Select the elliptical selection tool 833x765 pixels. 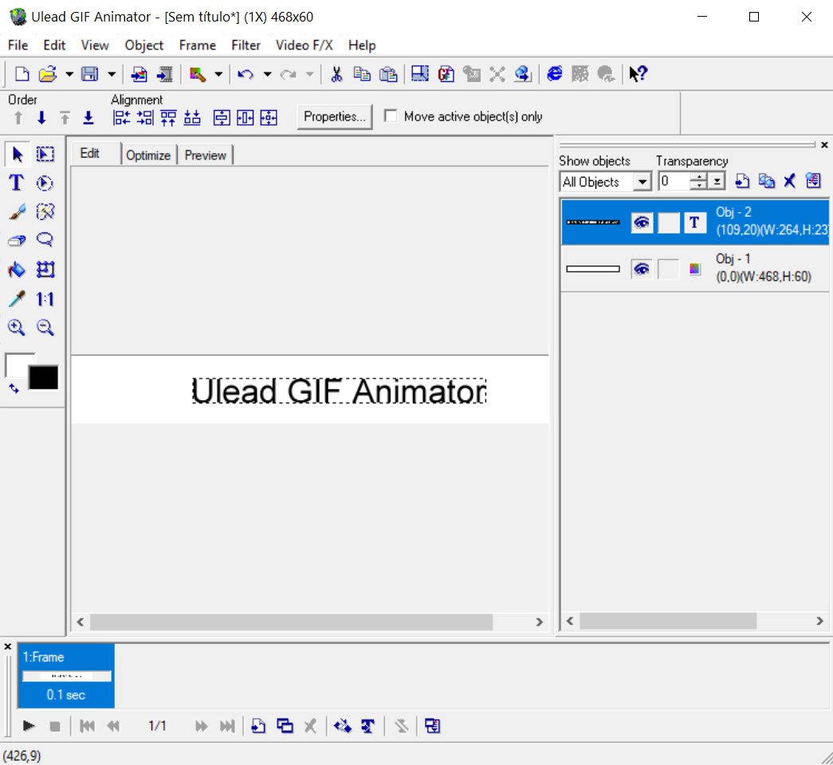tap(45, 182)
